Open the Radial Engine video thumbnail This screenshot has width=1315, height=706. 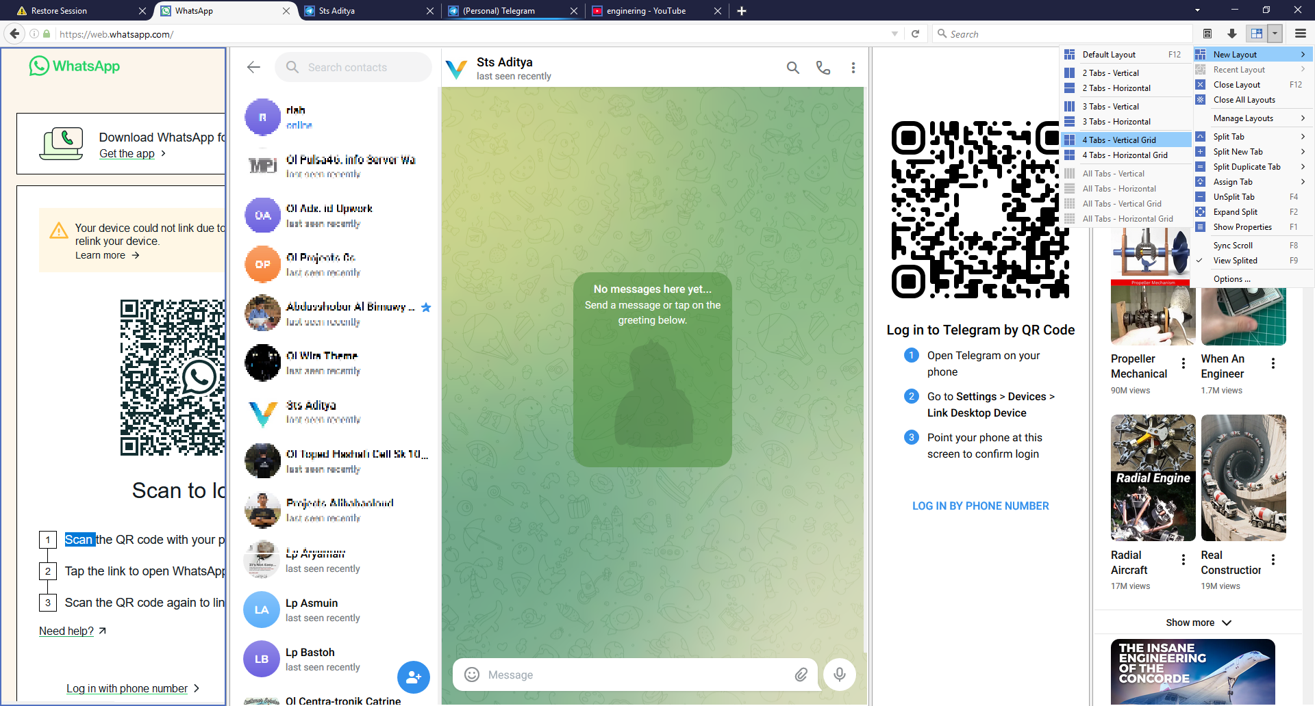[1153, 478]
